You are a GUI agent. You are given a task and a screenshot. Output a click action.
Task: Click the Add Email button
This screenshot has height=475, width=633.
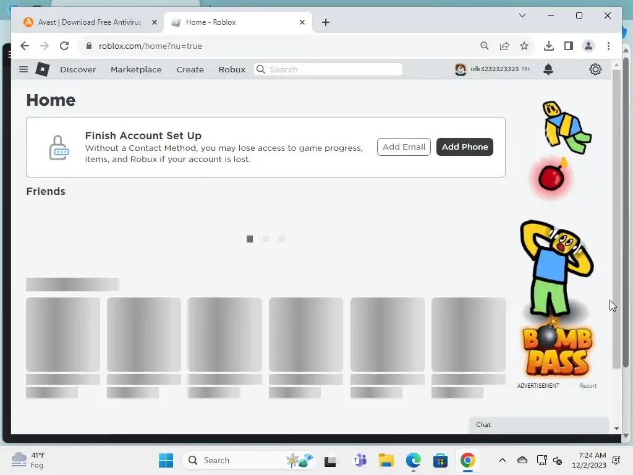click(x=404, y=147)
